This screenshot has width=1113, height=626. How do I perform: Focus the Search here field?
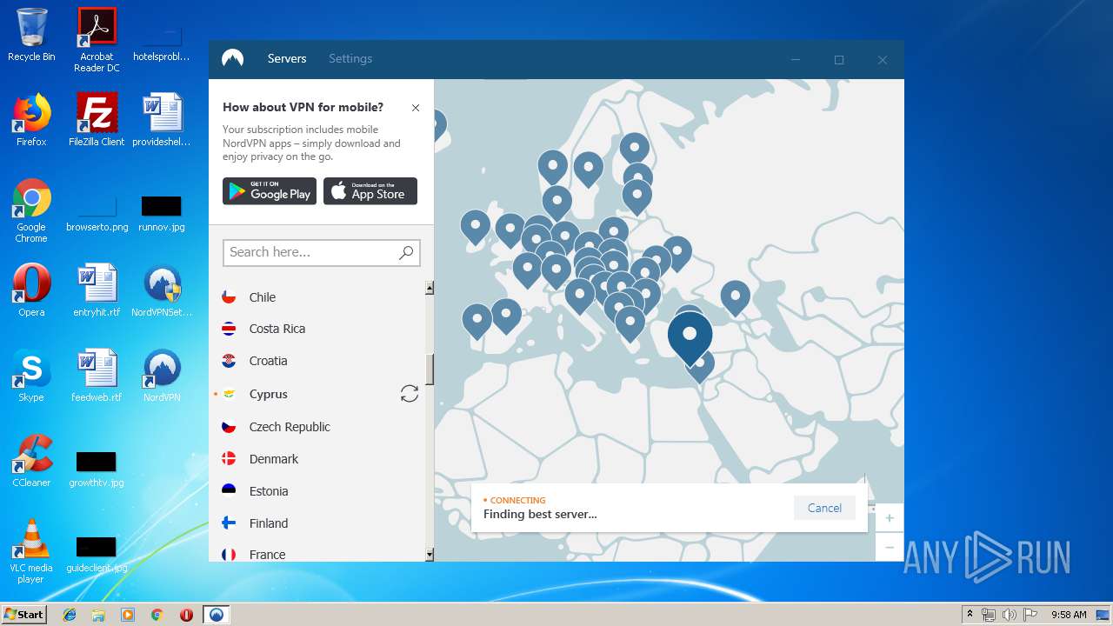click(322, 252)
